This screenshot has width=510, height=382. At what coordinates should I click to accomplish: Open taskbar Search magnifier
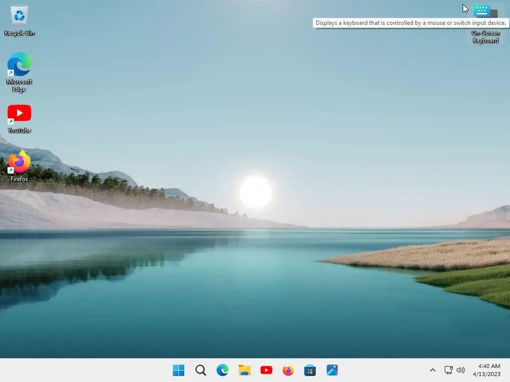[201, 370]
